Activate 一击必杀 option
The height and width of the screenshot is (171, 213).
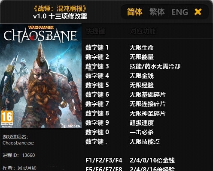pos(142,132)
